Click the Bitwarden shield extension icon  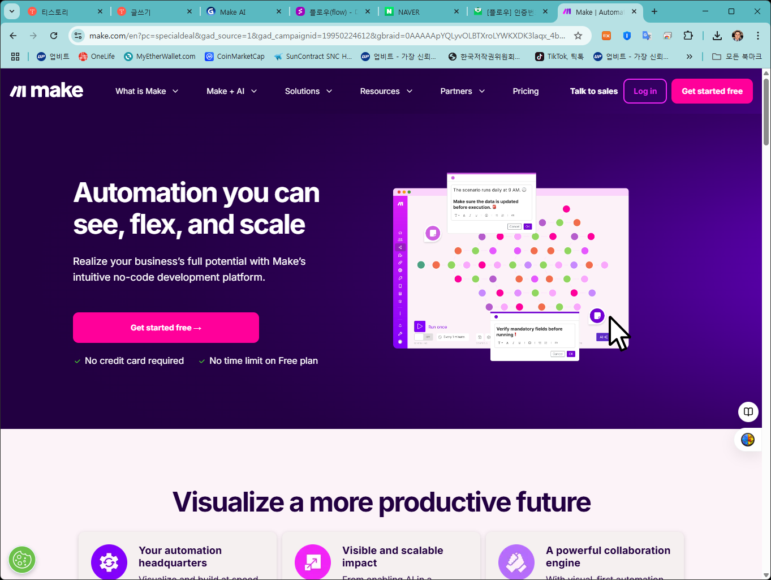[x=627, y=36]
